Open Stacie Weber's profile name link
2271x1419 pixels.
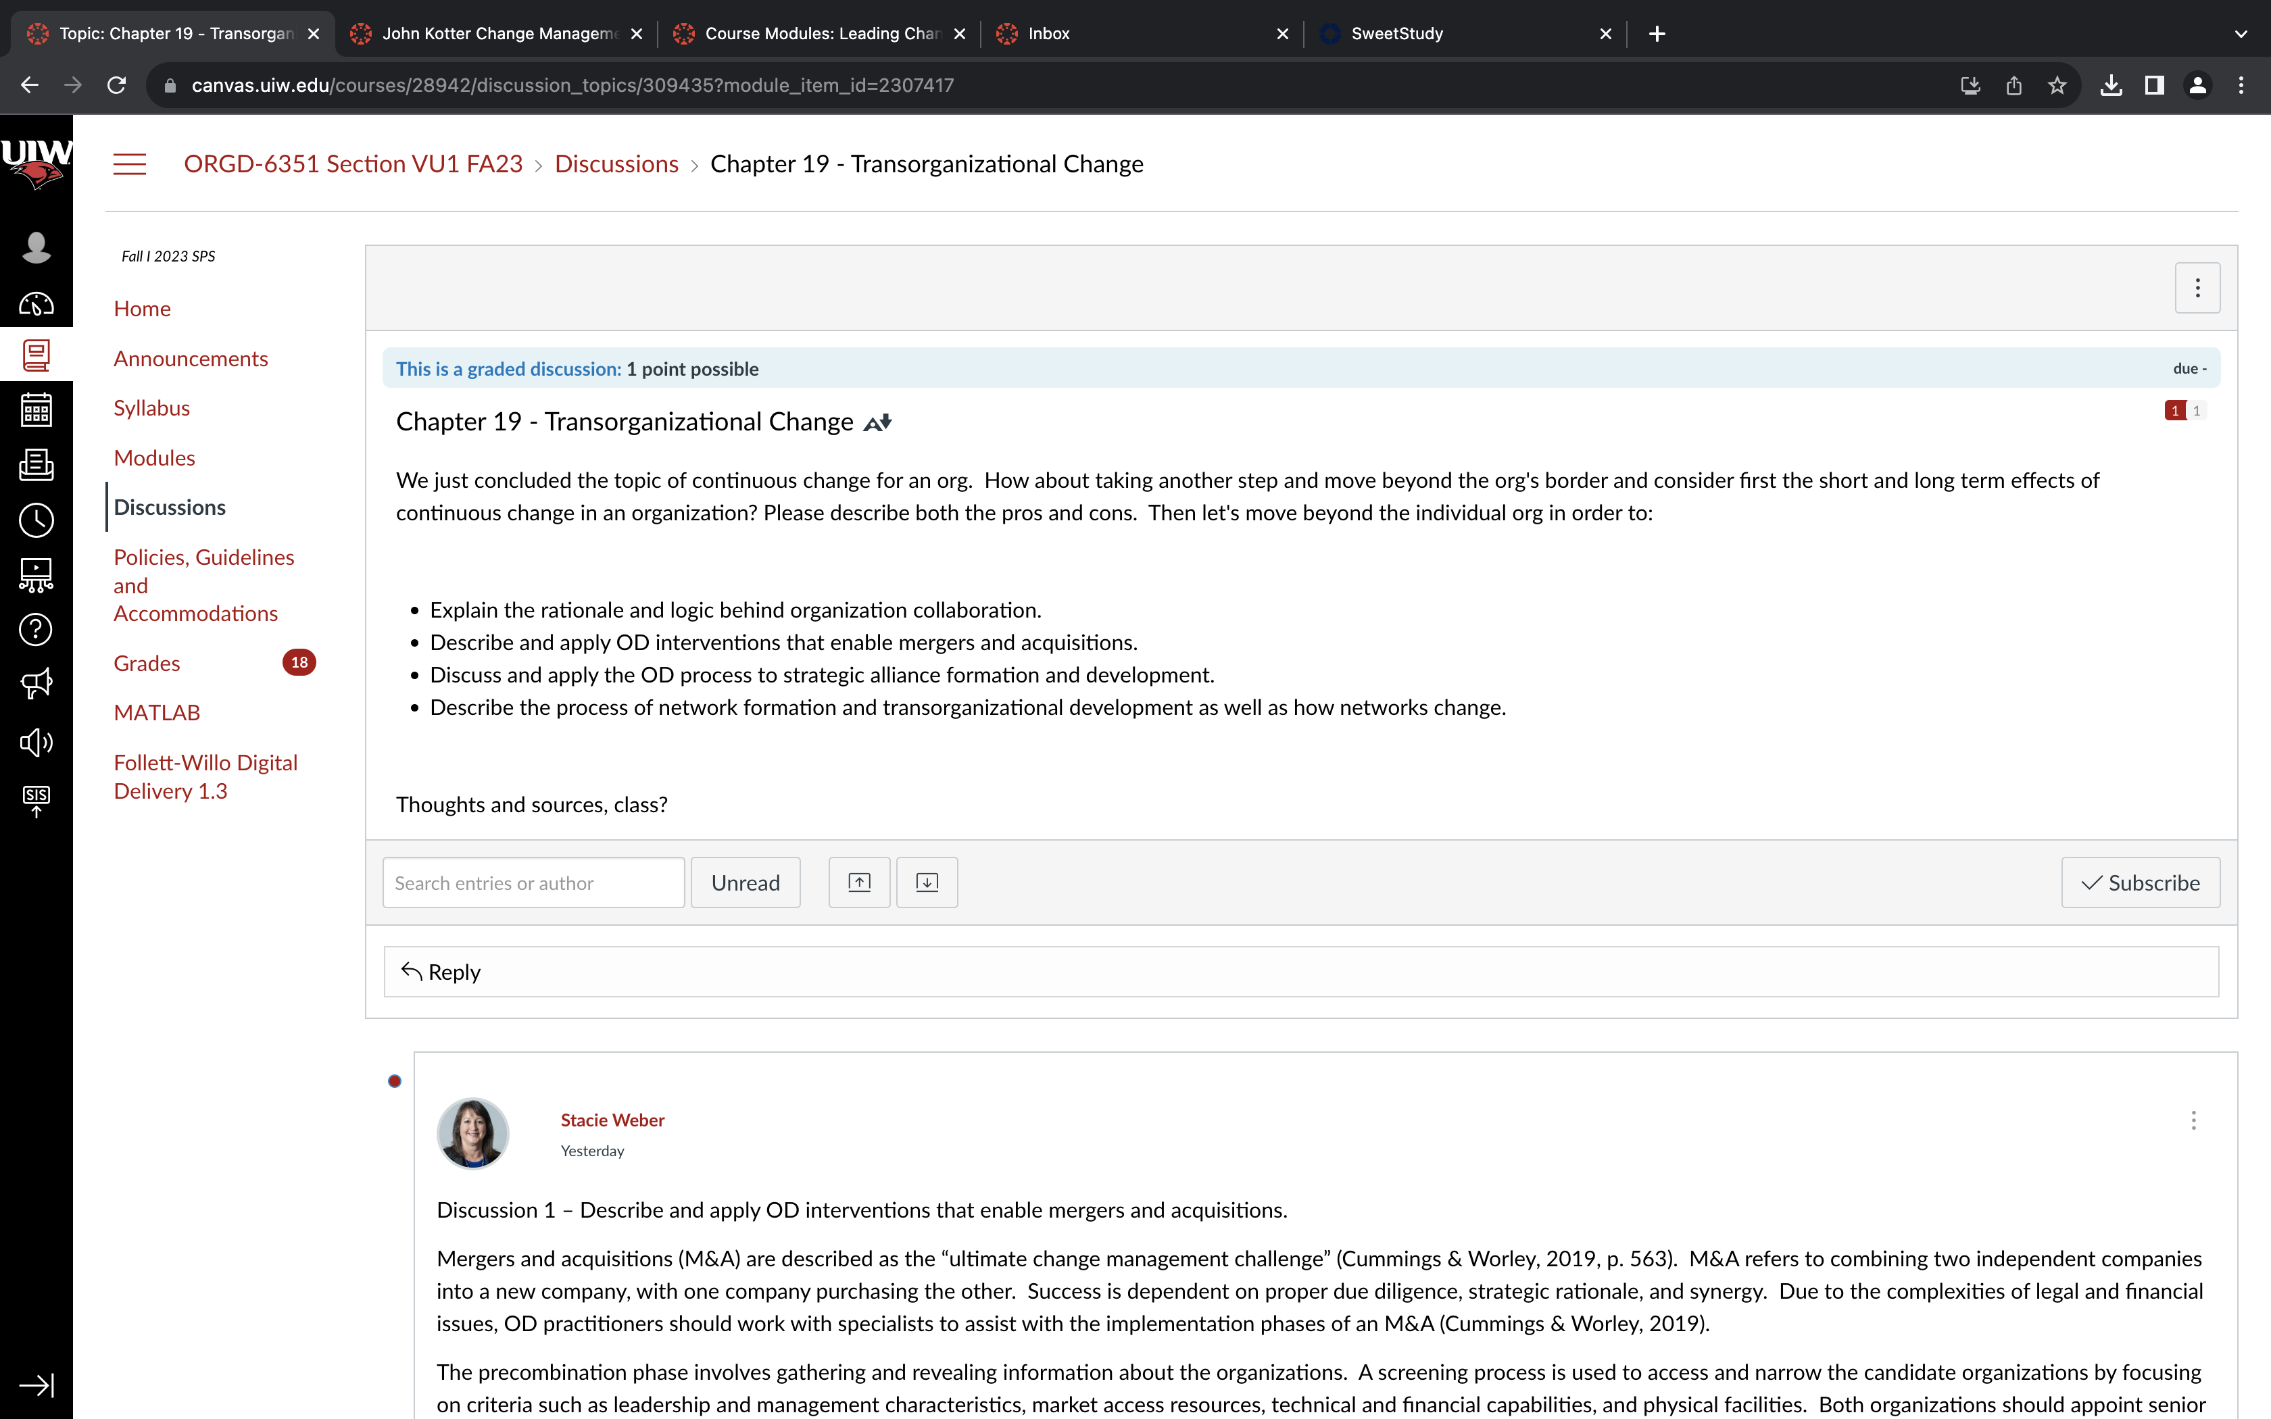point(612,1120)
